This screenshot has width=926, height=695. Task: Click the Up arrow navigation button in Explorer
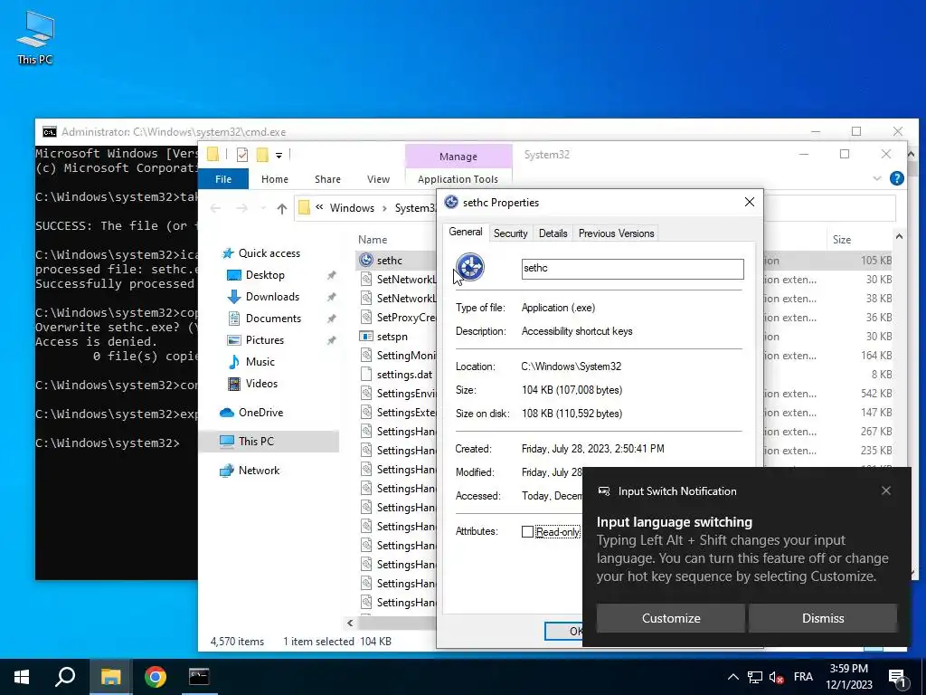(282, 209)
